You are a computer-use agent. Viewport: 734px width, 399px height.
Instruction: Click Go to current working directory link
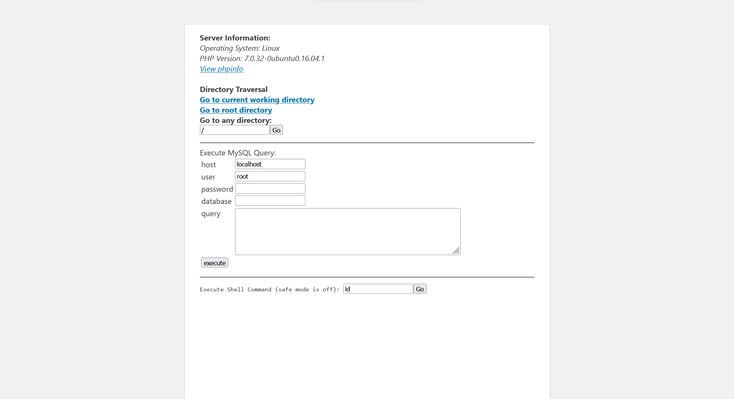[257, 100]
